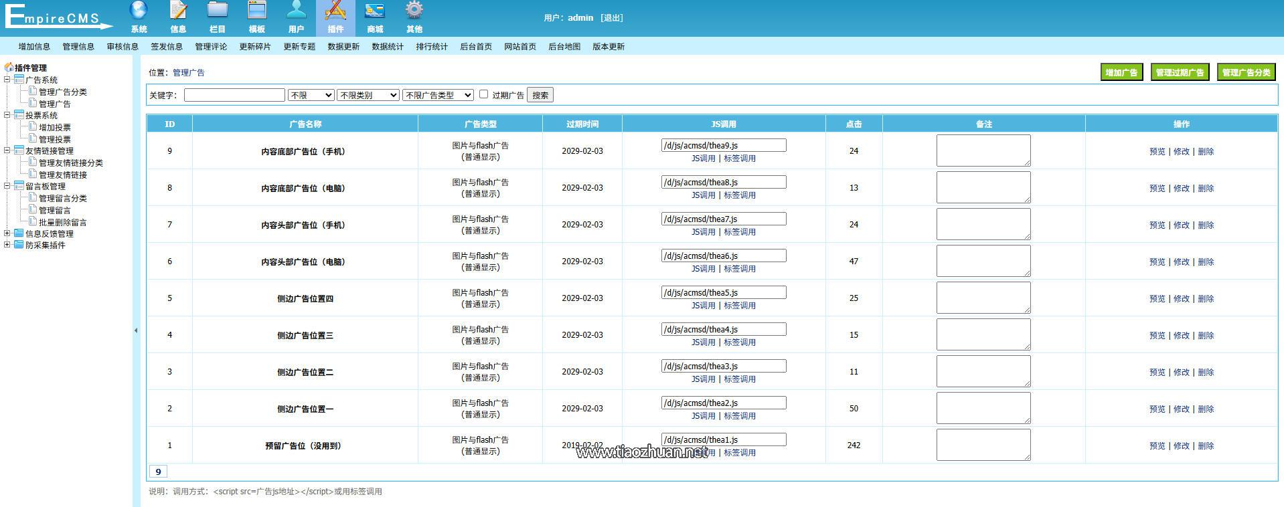Collapse the 广告系统 tree node

click(7, 80)
